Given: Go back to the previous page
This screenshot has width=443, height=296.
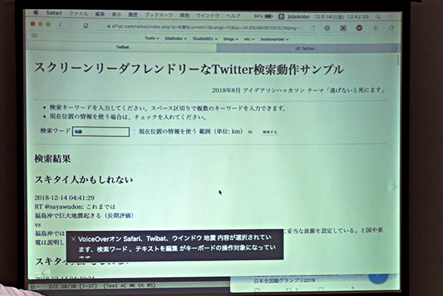Looking at the screenshot, I should pyautogui.click(x=61, y=25).
